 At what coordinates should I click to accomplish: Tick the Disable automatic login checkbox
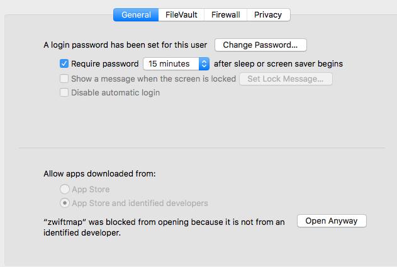pyautogui.click(x=64, y=92)
